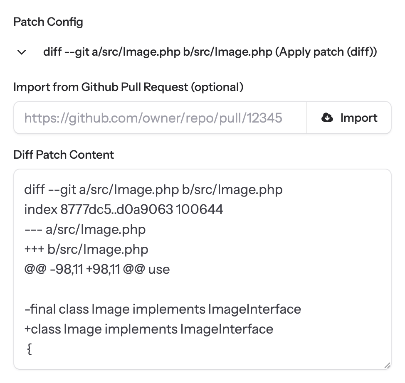
Task: Click the opening curly brace line
Action: tap(30, 349)
